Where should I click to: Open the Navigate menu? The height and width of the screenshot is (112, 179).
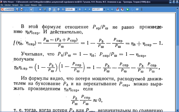(x=15, y=5)
